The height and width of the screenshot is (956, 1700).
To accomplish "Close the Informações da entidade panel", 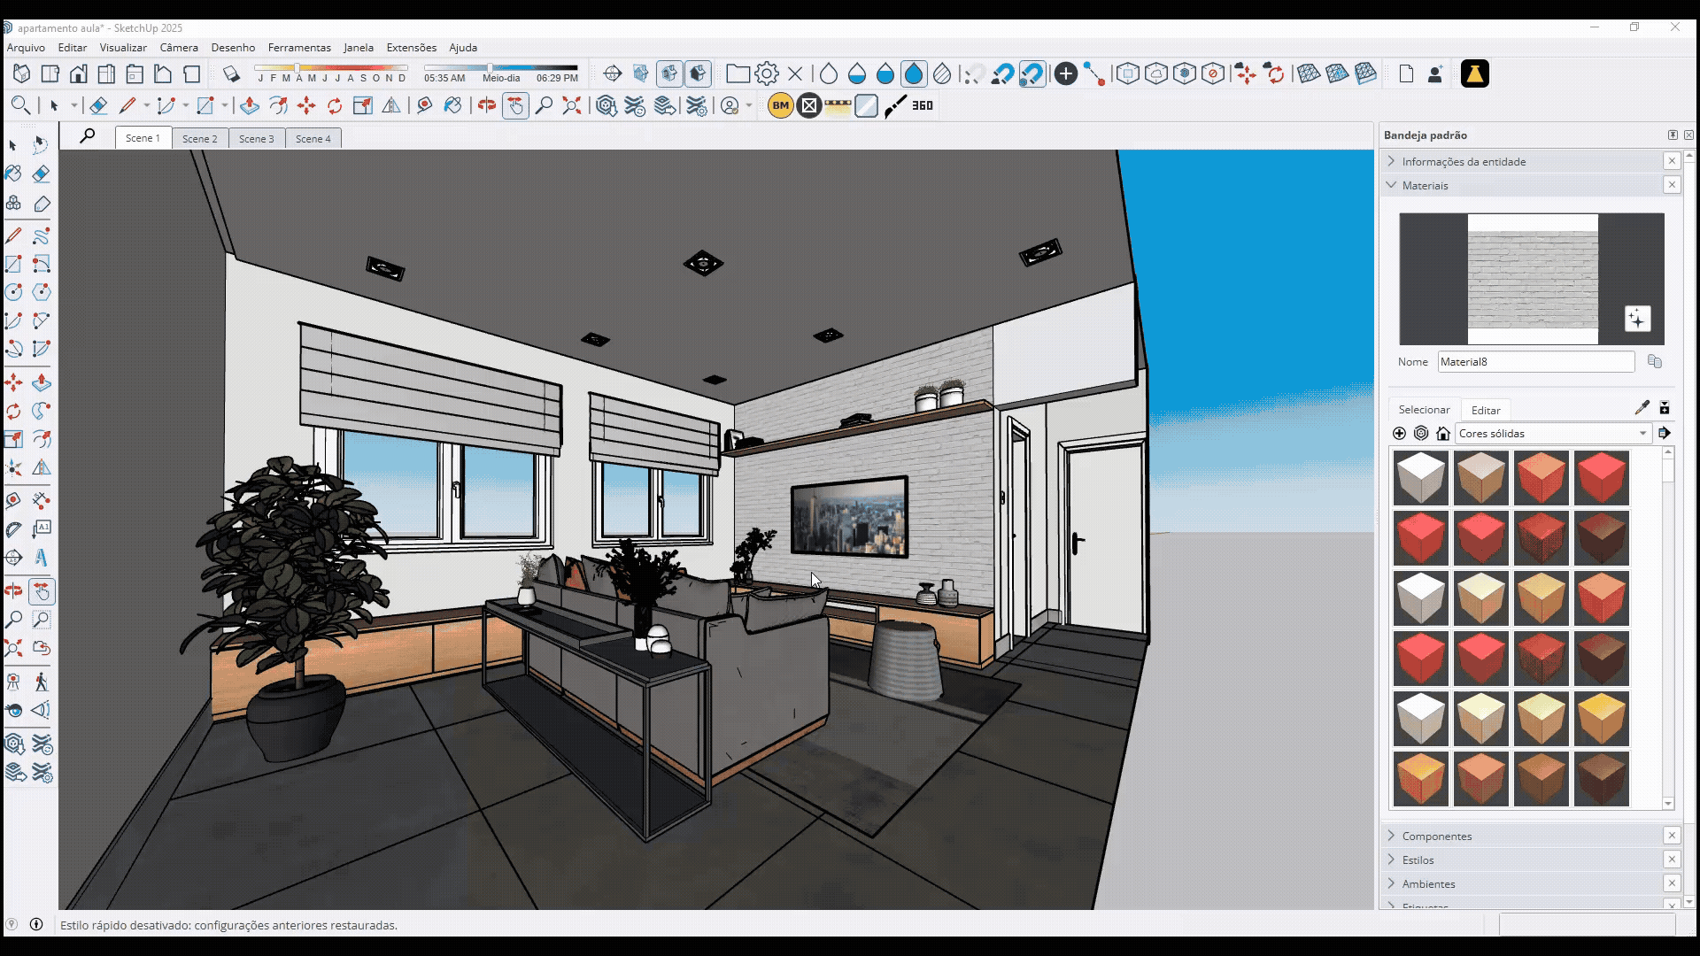I will 1672,161.
